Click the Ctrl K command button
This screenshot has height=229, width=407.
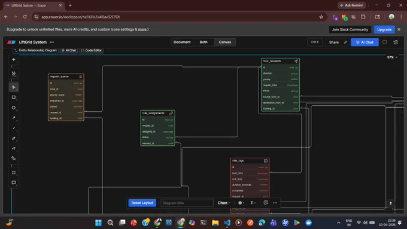click(x=315, y=42)
